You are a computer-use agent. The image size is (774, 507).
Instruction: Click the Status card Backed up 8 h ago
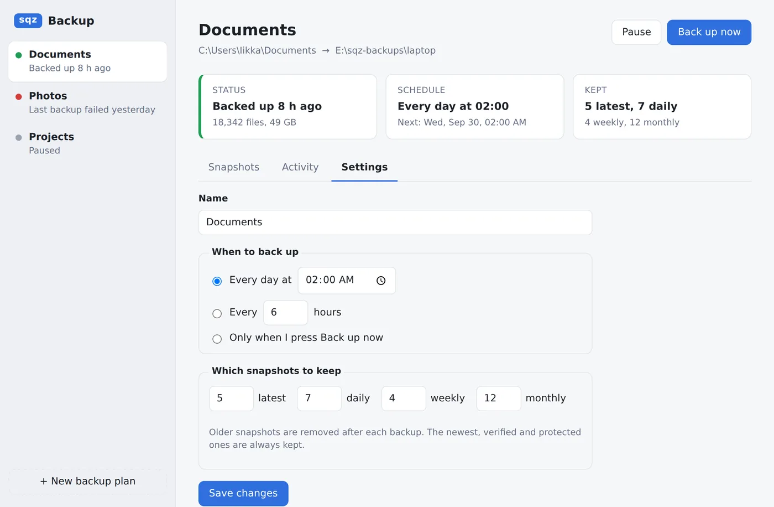(287, 107)
